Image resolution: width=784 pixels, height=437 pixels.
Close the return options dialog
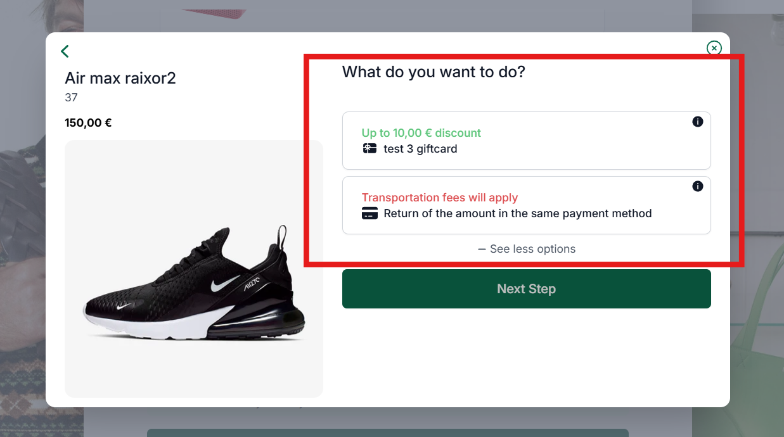[x=714, y=47]
